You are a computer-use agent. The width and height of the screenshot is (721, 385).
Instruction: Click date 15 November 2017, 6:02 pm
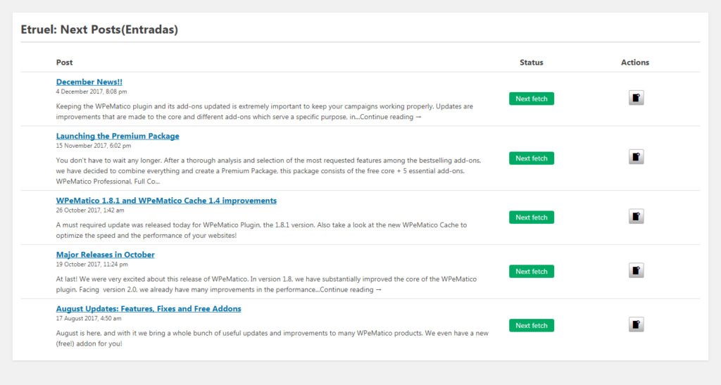pos(94,146)
